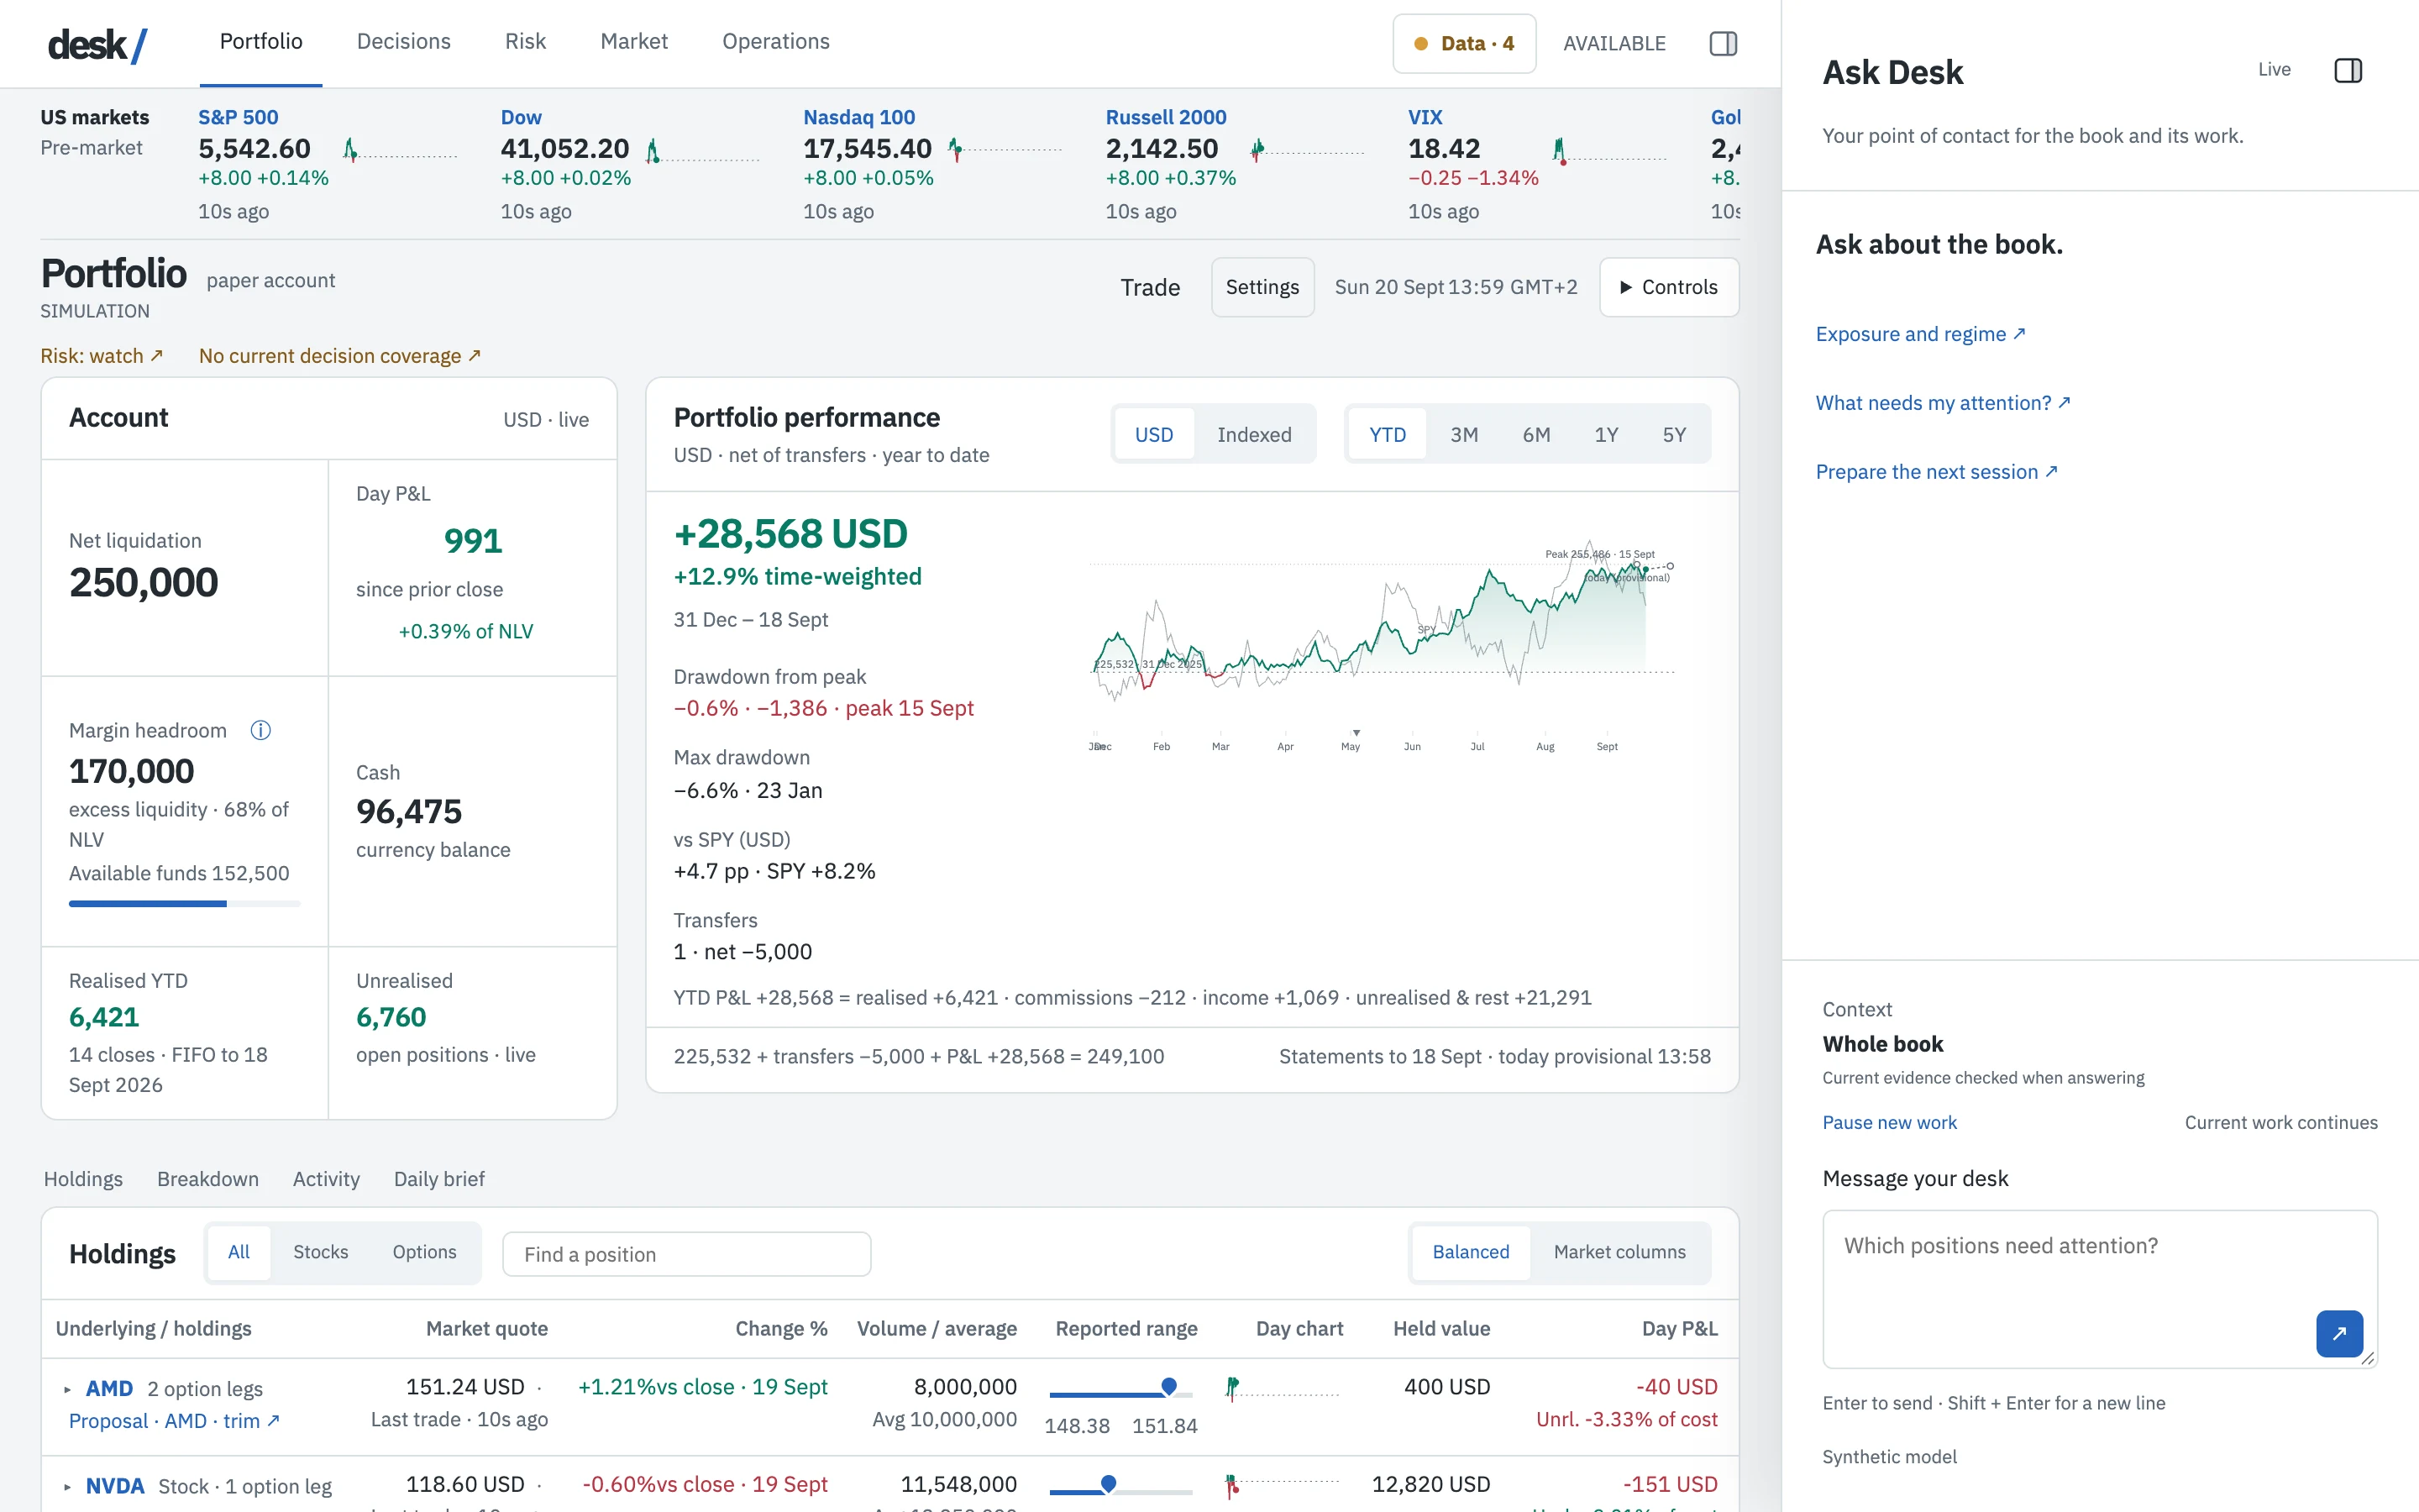Select 1Y performance range
This screenshot has height=1512, width=2419.
(x=1605, y=434)
